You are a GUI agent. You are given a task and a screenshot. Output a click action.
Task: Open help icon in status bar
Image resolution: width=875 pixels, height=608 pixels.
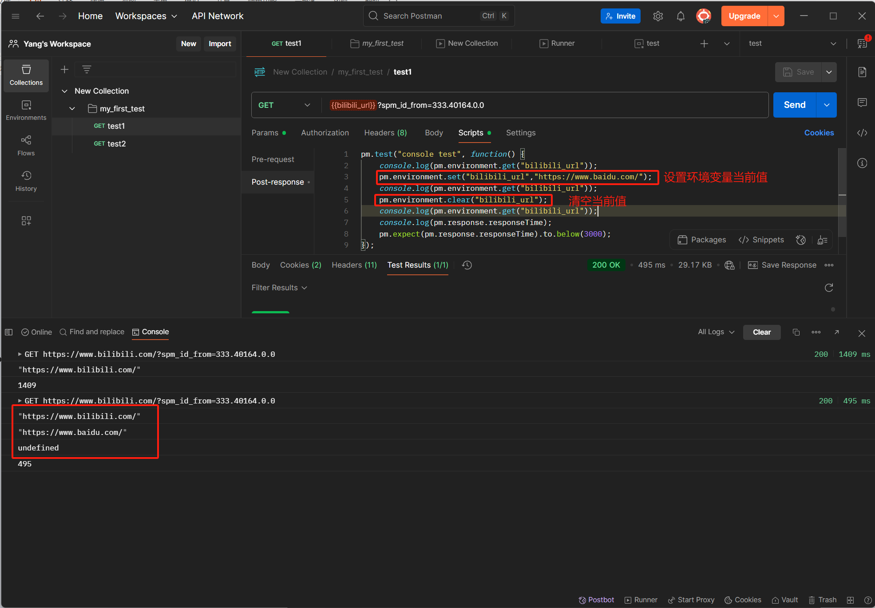pyautogui.click(x=868, y=600)
